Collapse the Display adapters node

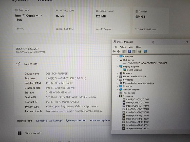pos(117,66)
